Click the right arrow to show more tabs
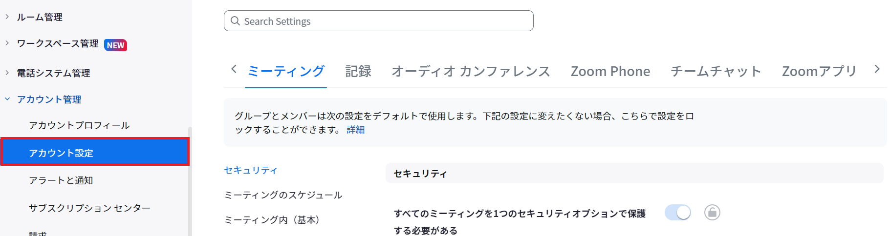This screenshot has width=890, height=236. click(877, 69)
